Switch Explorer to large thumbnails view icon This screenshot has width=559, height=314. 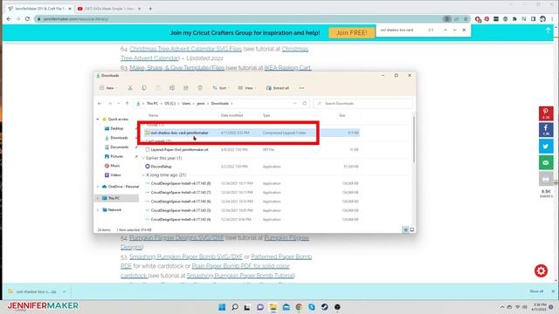[x=411, y=230]
